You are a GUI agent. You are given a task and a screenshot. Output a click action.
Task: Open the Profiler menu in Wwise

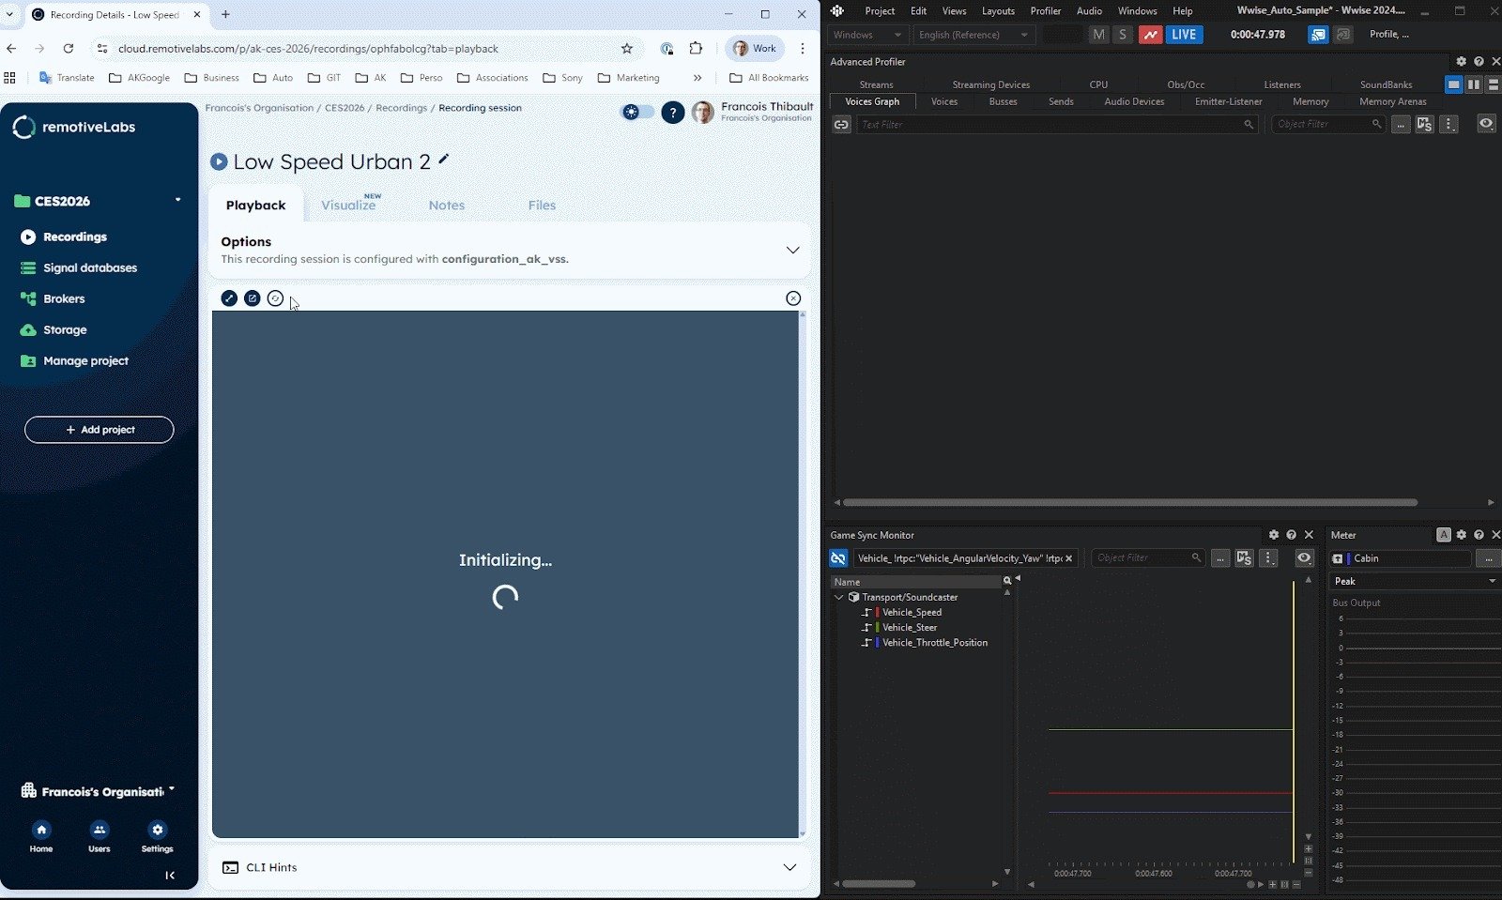pos(1045,10)
